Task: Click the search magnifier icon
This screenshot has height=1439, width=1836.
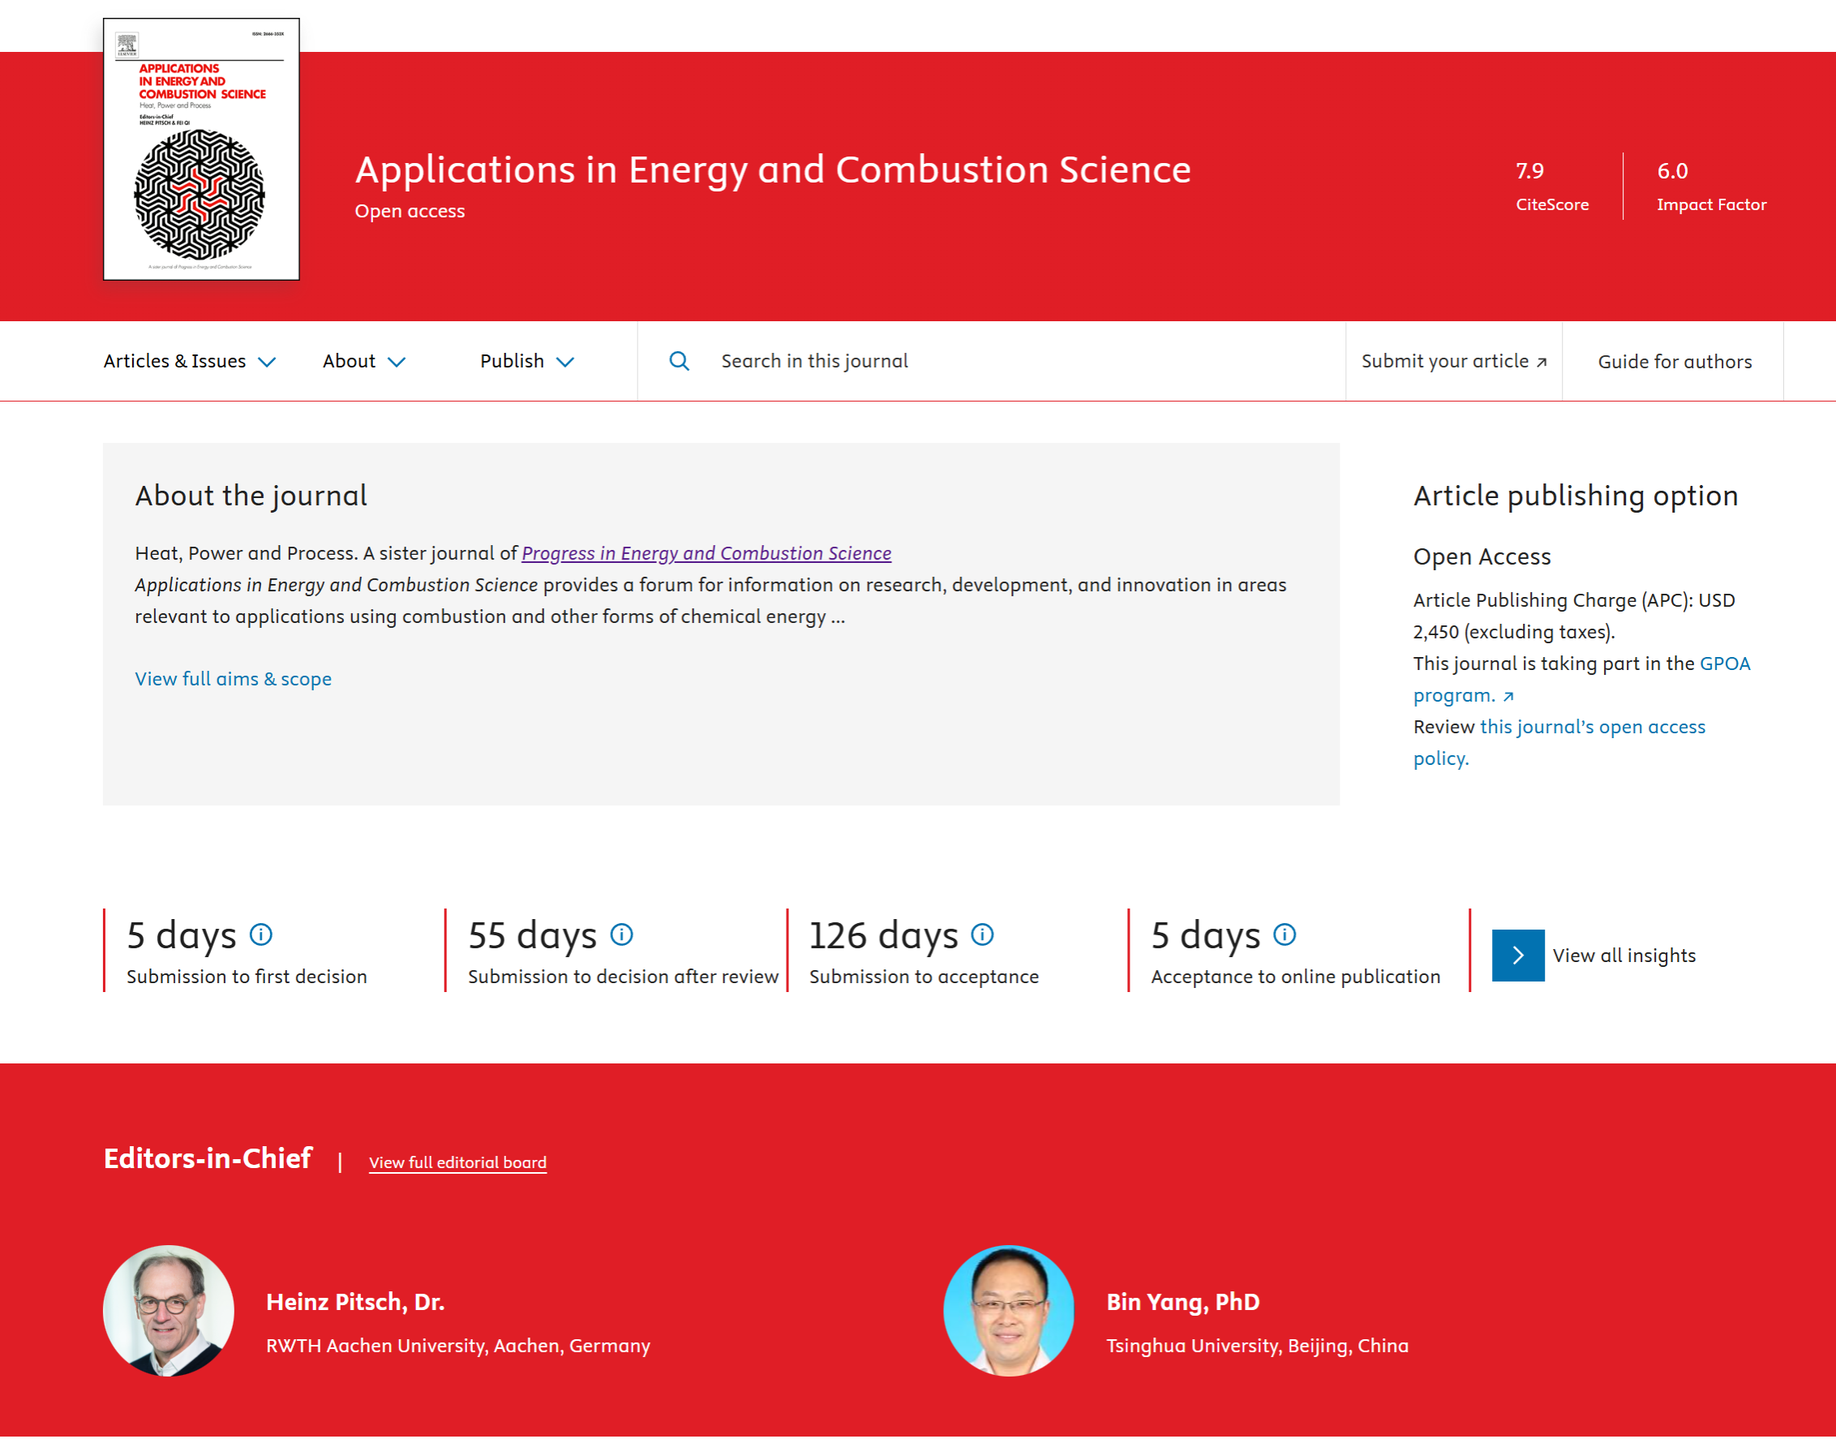Action: tap(679, 362)
